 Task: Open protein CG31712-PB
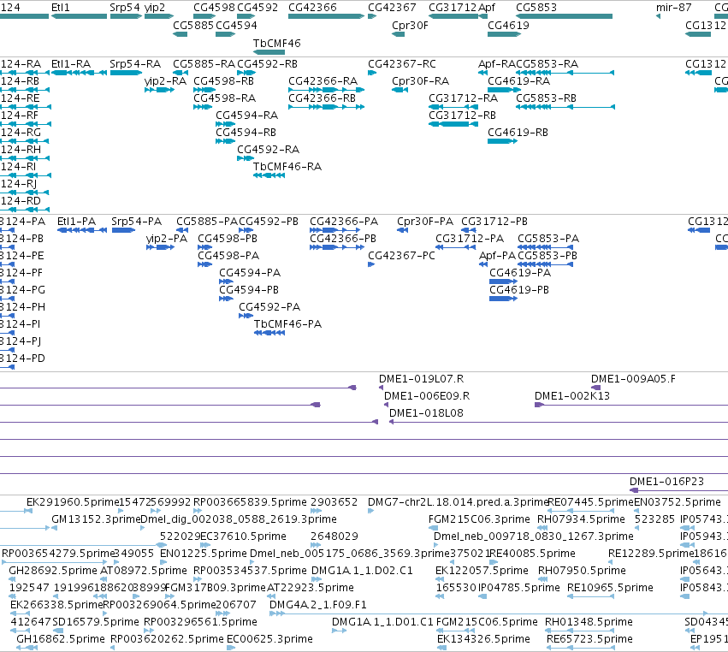(469, 230)
